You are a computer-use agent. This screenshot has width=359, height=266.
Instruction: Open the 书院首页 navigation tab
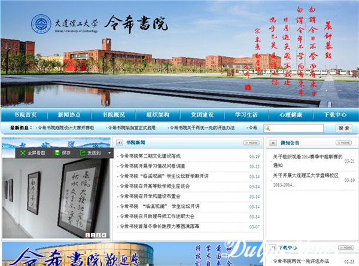(x=25, y=115)
